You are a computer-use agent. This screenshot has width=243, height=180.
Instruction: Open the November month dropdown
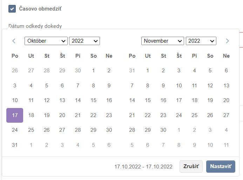pos(163,41)
